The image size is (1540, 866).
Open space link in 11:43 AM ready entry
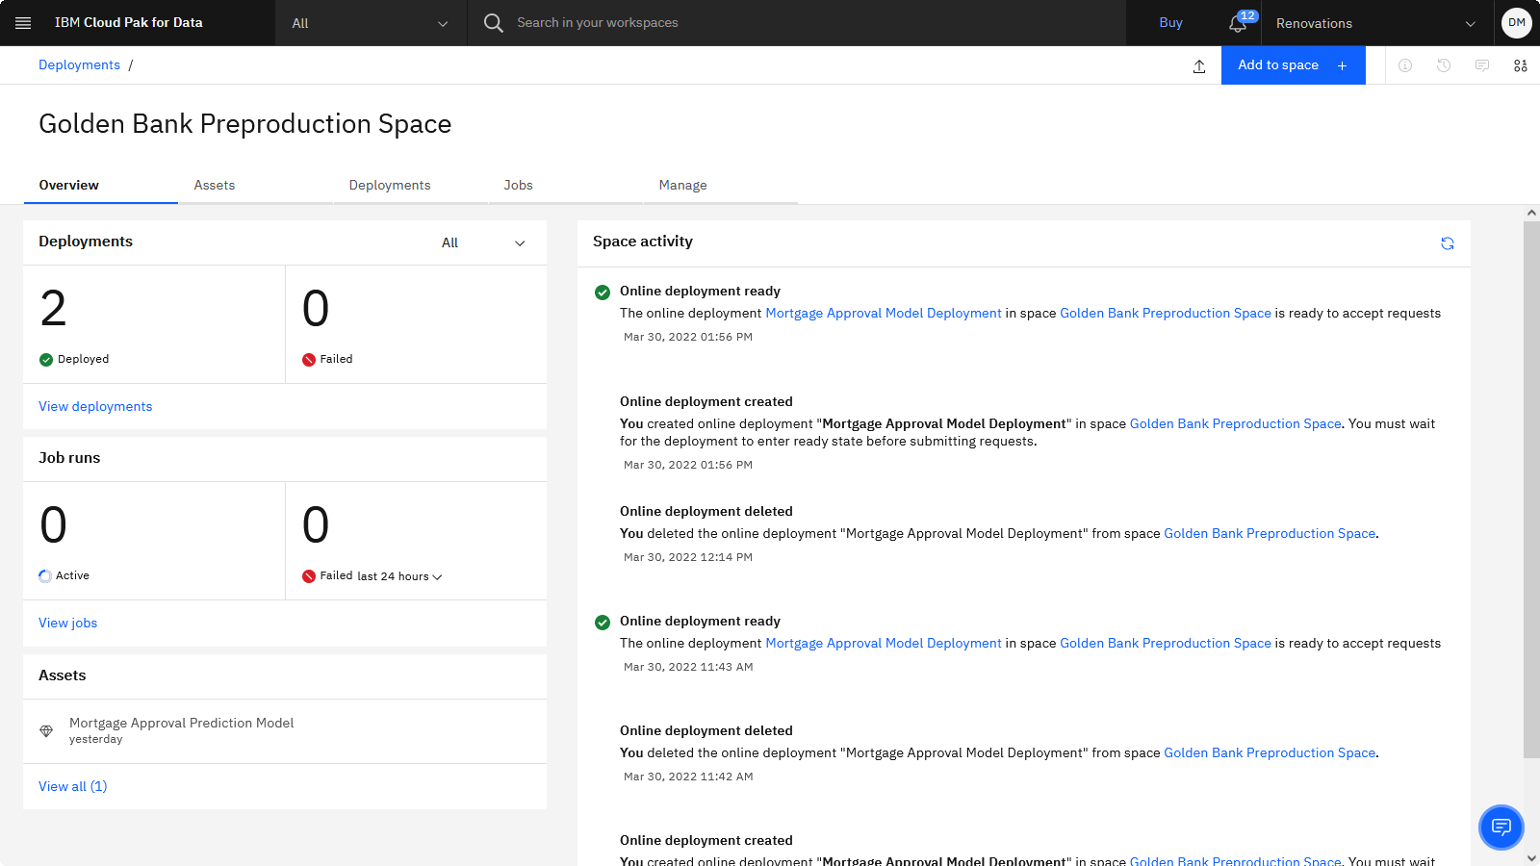coord(1166,644)
